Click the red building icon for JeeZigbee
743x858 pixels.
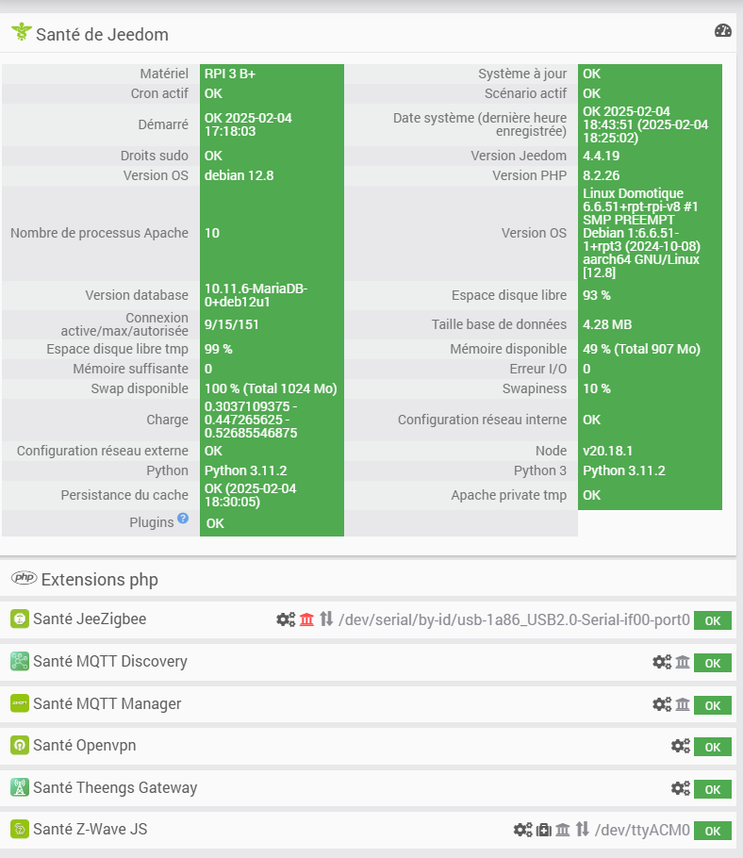pyautogui.click(x=306, y=619)
